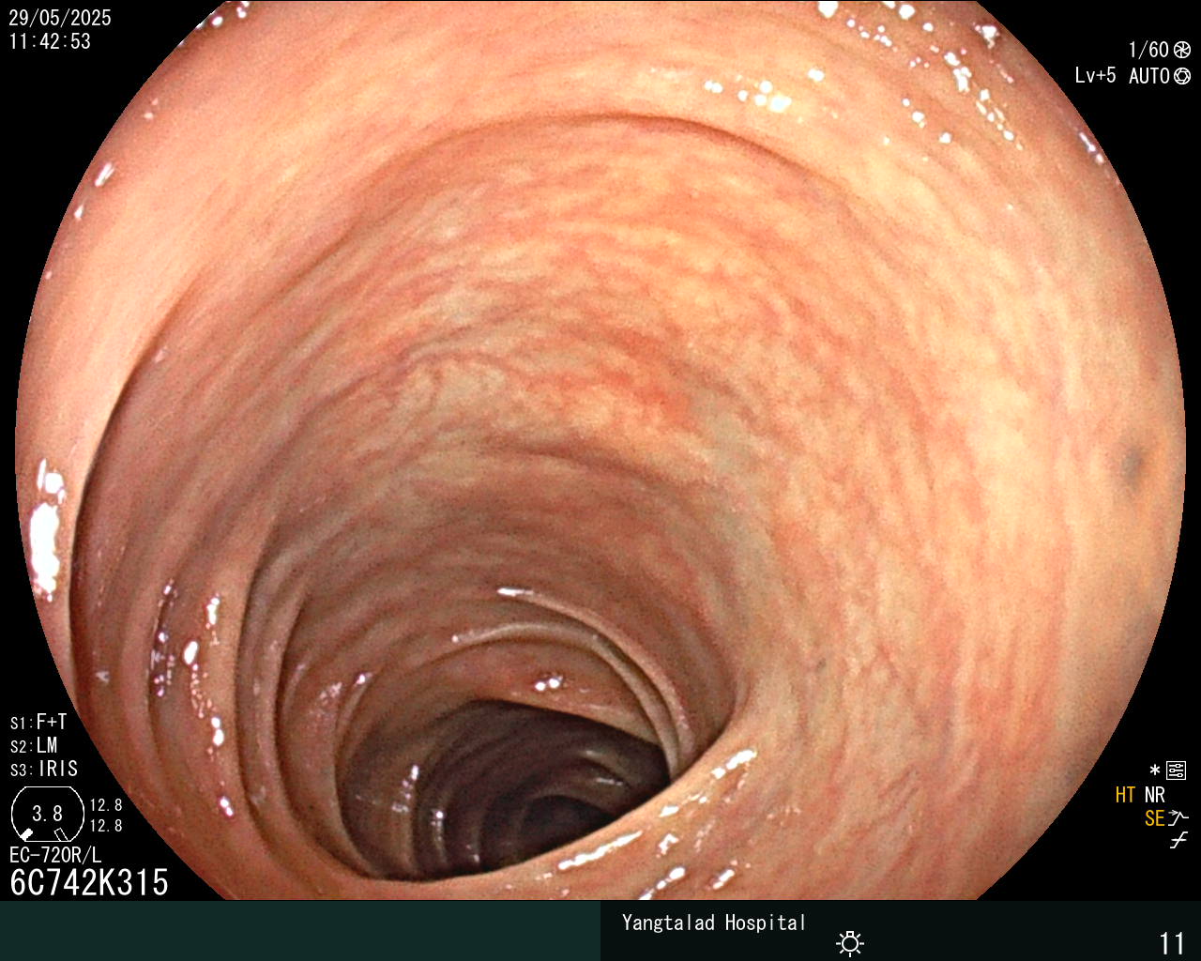Click the lower 12.8 diameter value
Screen dimensions: 1201x961
[x=106, y=826]
